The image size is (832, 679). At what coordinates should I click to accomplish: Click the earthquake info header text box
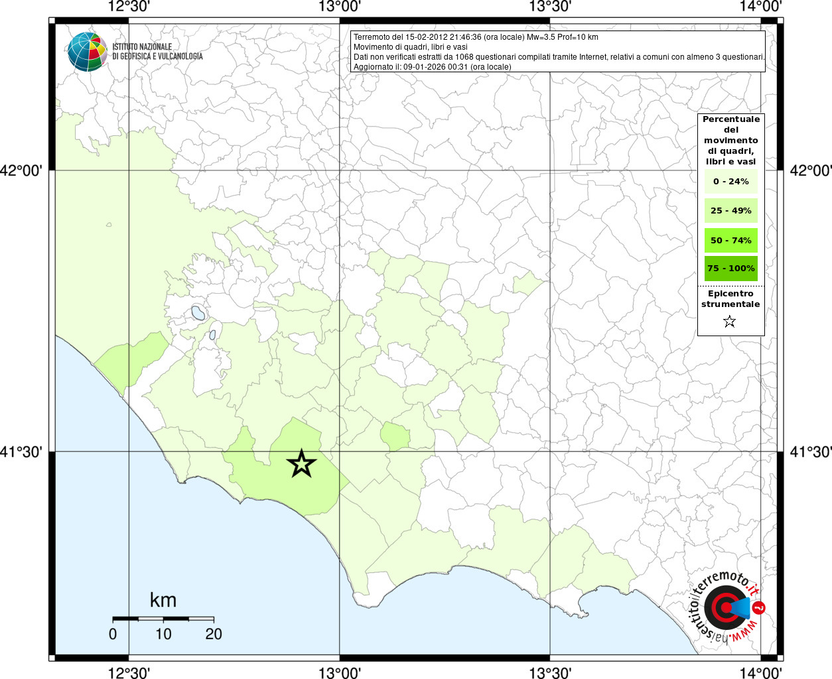(x=557, y=52)
